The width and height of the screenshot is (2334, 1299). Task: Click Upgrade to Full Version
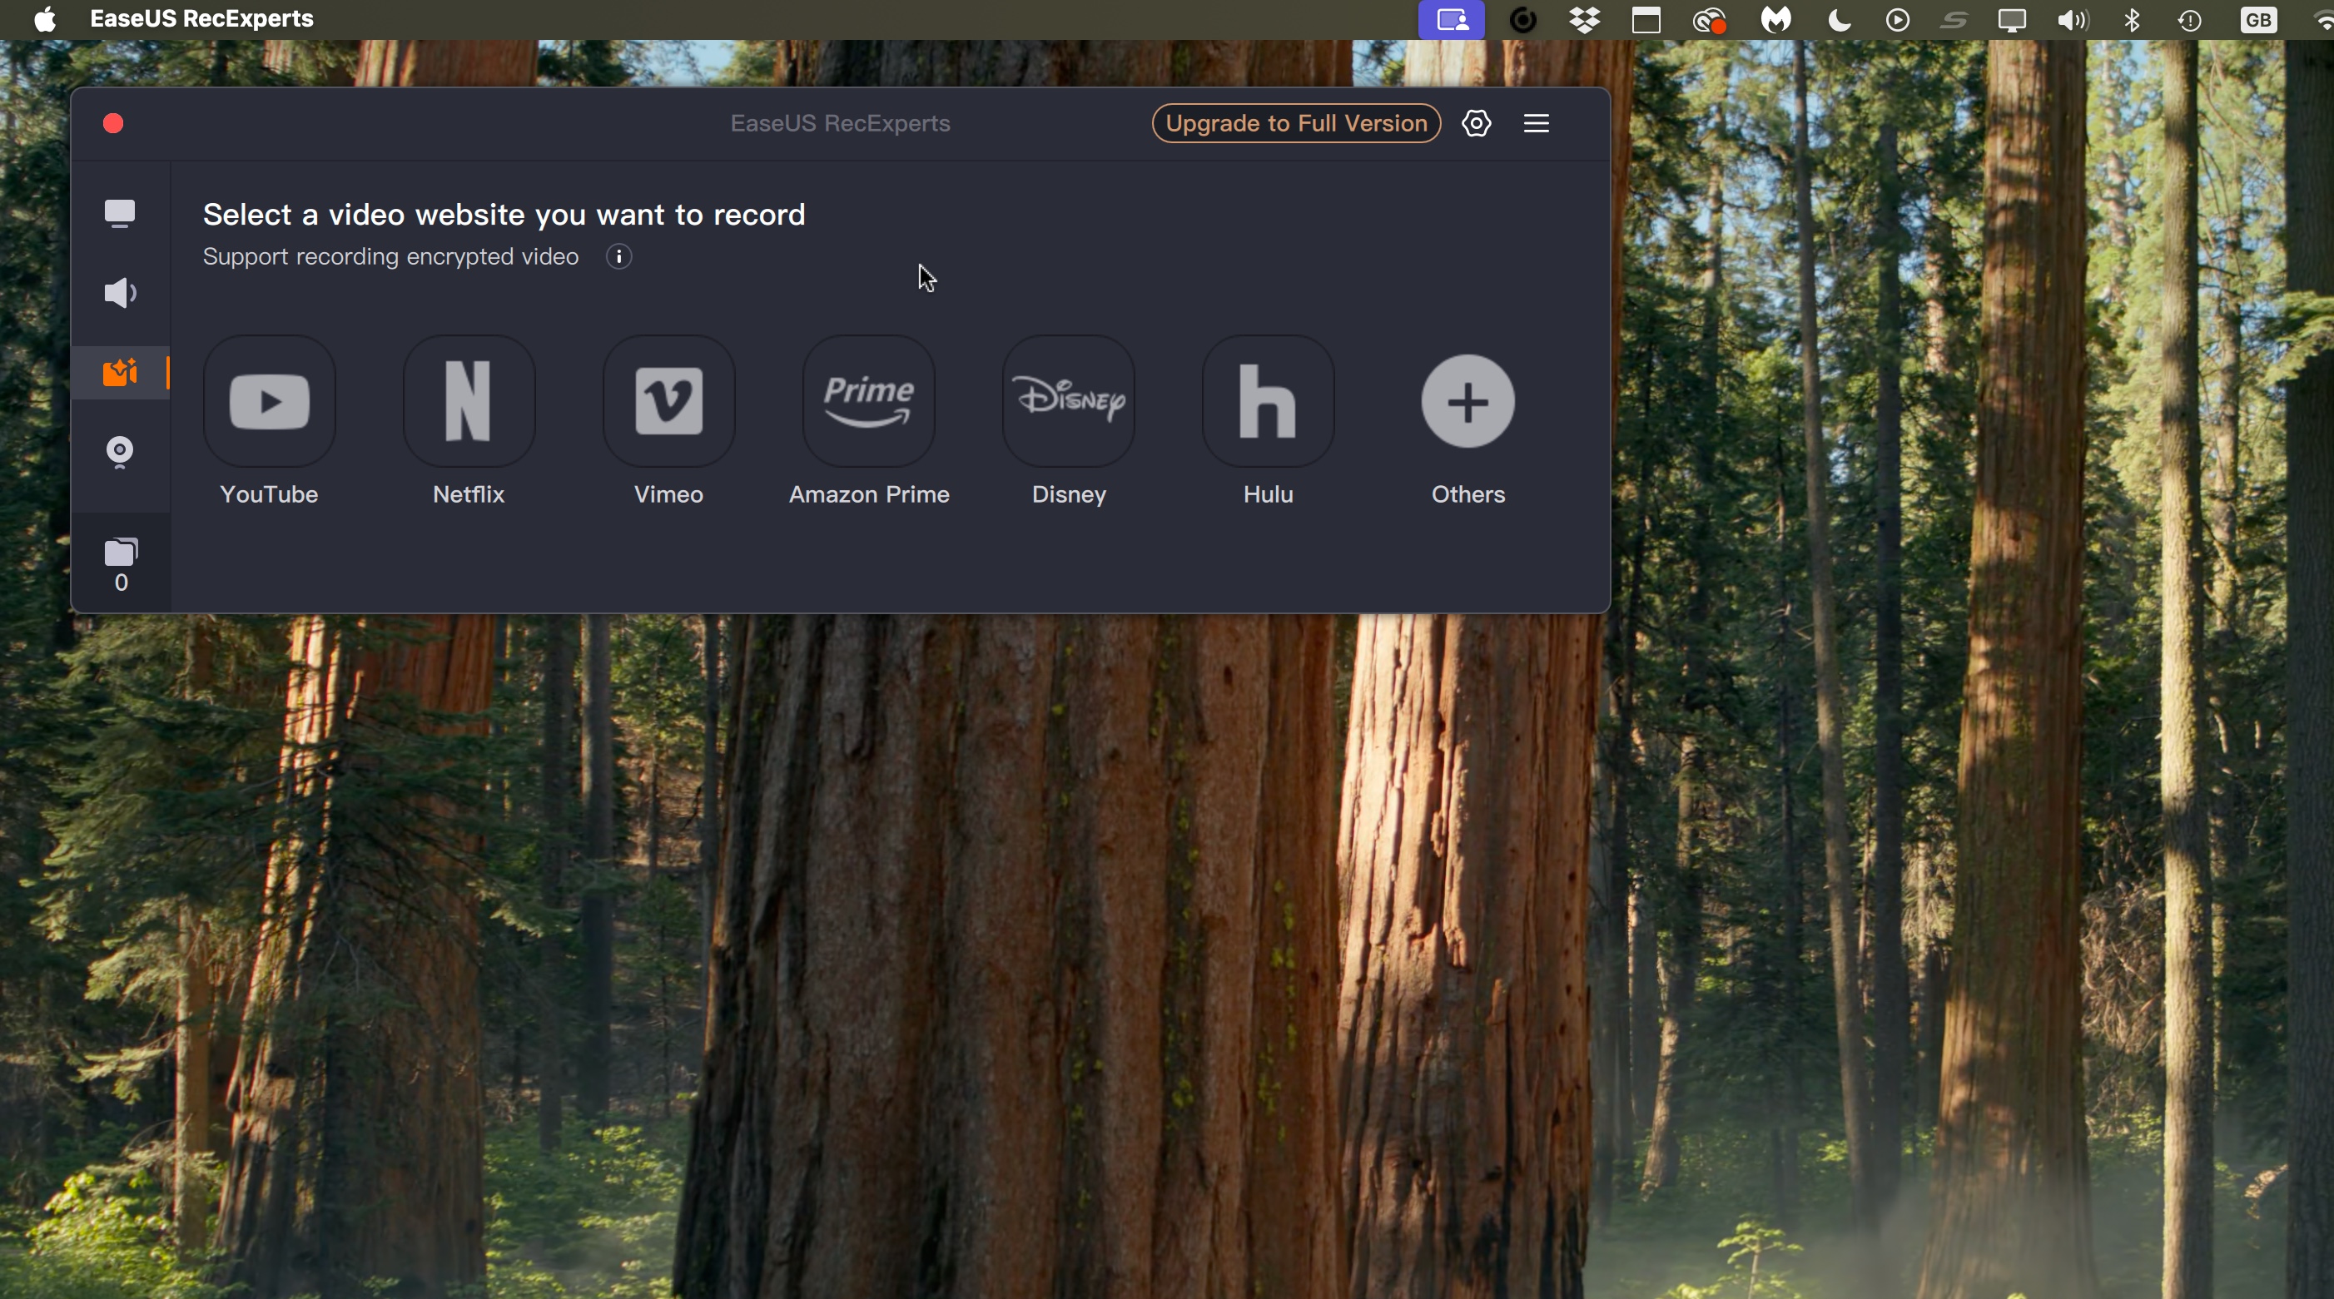(x=1296, y=123)
